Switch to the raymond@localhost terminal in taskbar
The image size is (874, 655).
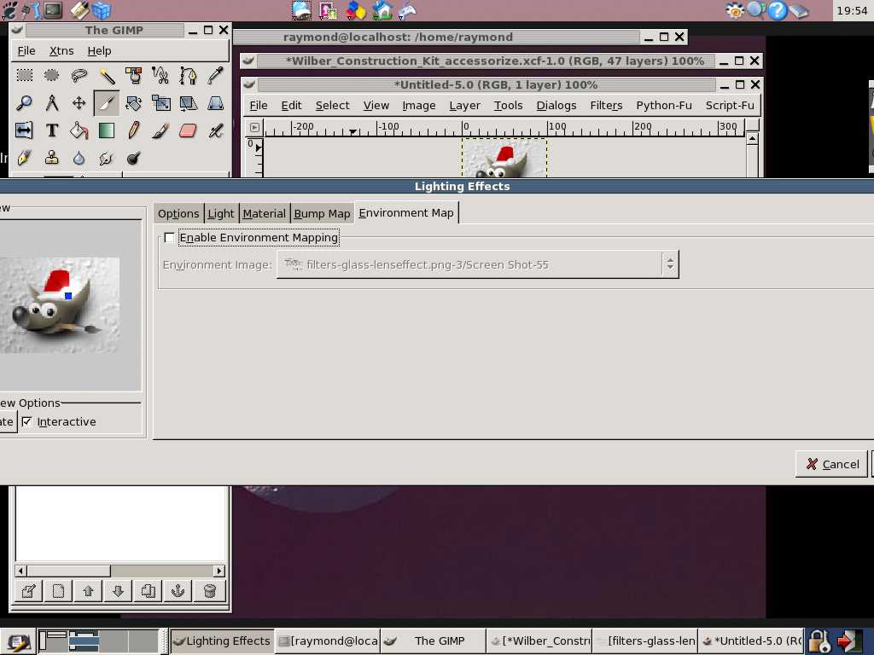pyautogui.click(x=329, y=641)
